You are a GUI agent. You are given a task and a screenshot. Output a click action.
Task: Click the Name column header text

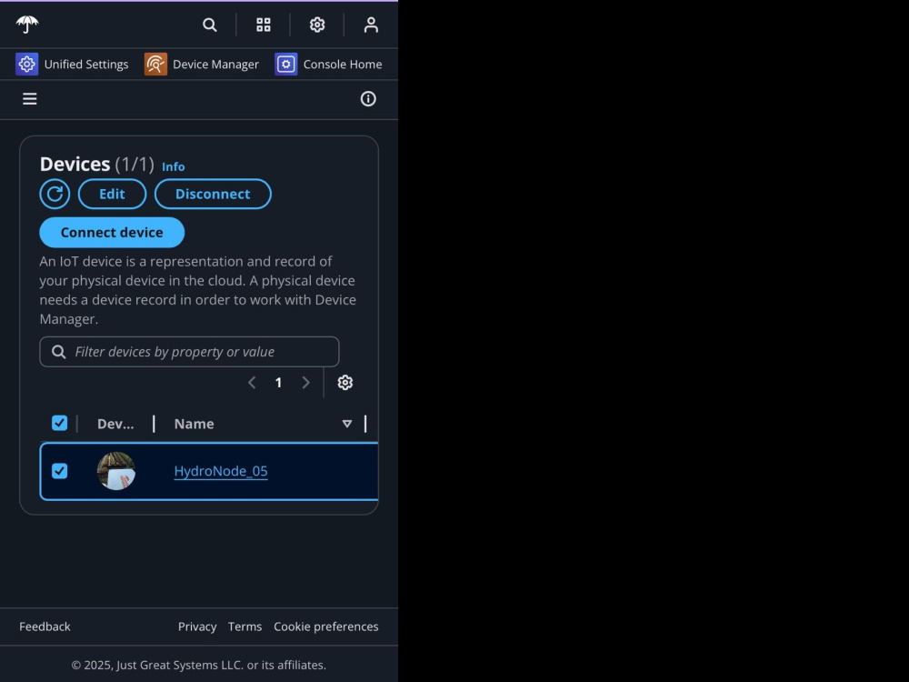[195, 424]
